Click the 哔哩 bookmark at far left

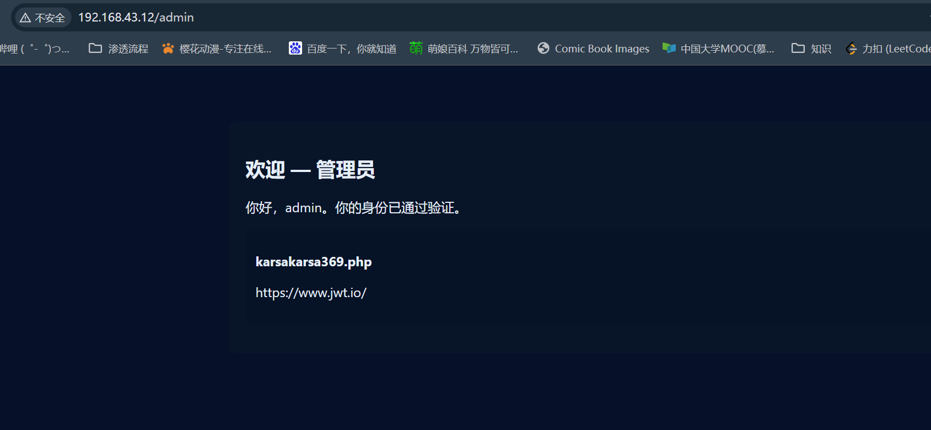[x=35, y=49]
